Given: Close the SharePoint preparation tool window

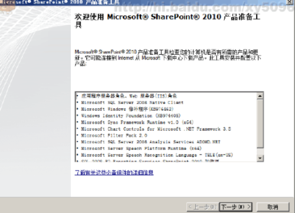Looking at the screenshot, I should [290, 2].
